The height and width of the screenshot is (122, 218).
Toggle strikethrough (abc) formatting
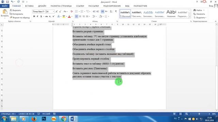pyautogui.click(x=47, y=16)
